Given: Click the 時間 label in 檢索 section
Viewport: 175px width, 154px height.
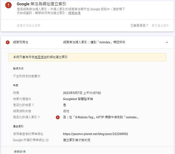Looking at the screenshot, I should [x=16, y=93].
